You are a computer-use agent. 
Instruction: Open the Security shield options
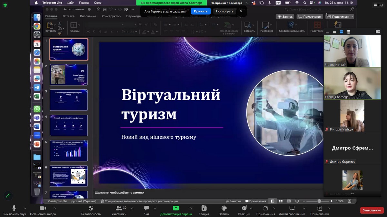pos(91,208)
